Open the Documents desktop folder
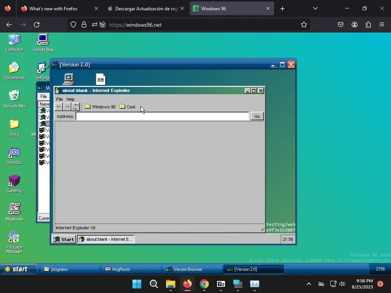 coord(15,71)
